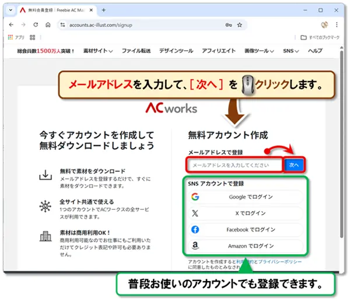Viewport: 350px width, 302px height.
Task: Choose Amazon でログイン
Action: point(246,246)
